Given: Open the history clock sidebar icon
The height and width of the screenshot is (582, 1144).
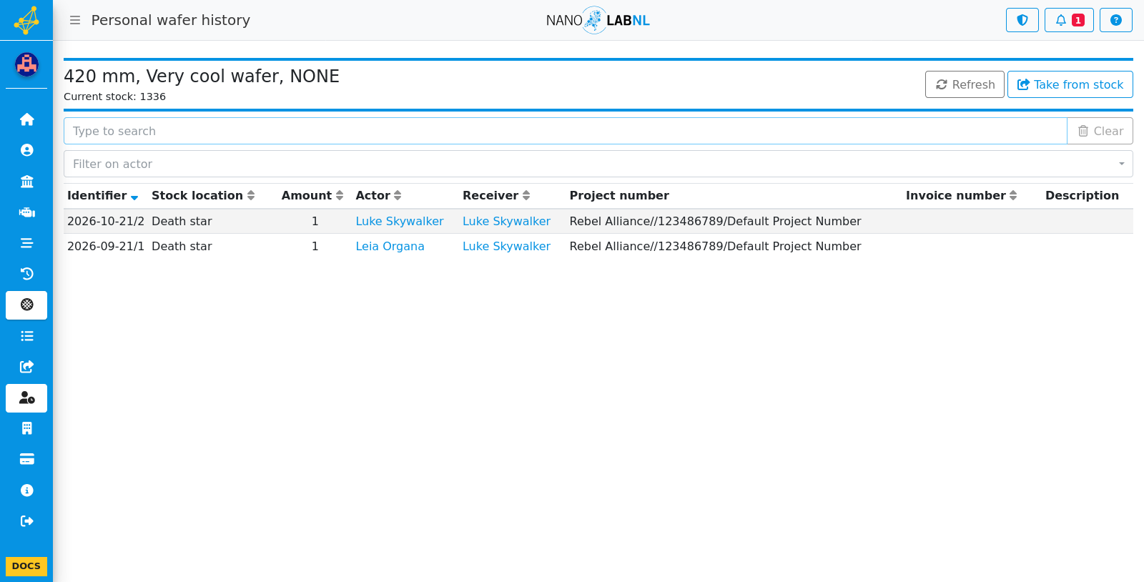Looking at the screenshot, I should coord(26,274).
